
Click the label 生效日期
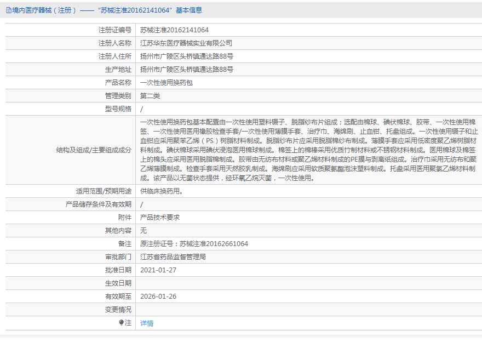click(x=118, y=283)
